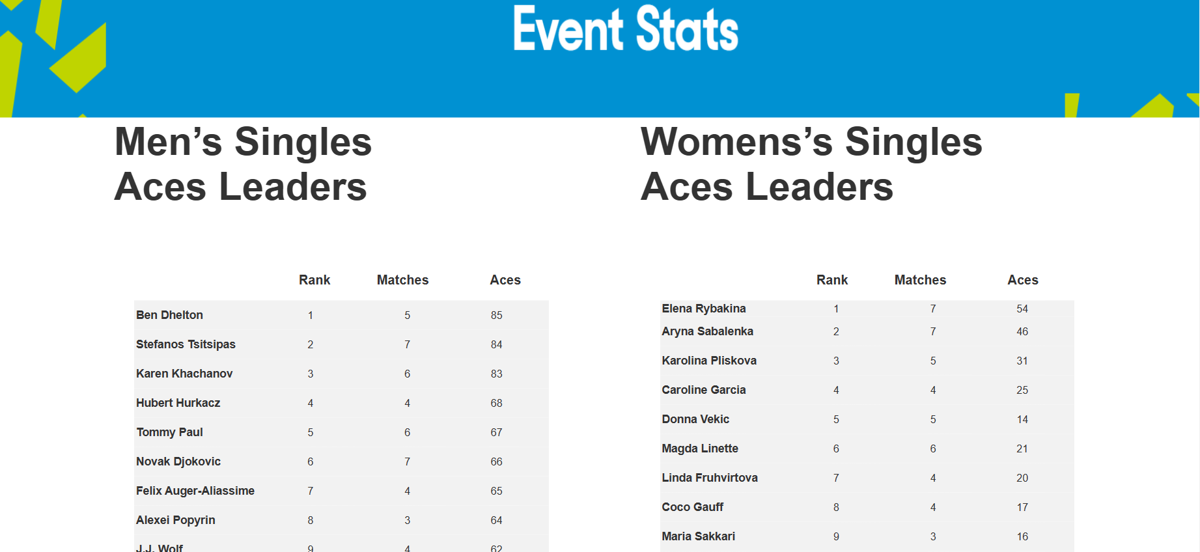
Task: Click Felix Auger-Aliassime's name
Action: [x=195, y=491]
